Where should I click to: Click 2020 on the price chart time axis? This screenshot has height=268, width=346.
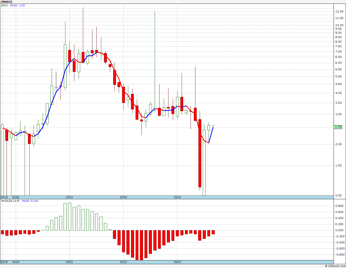click(16, 197)
